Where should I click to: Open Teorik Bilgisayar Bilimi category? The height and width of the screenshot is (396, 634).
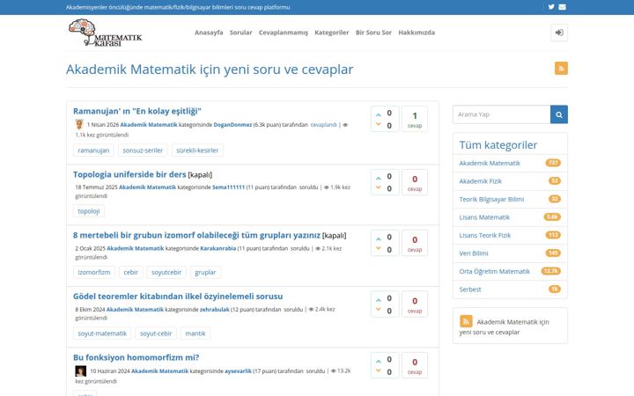[x=491, y=199]
